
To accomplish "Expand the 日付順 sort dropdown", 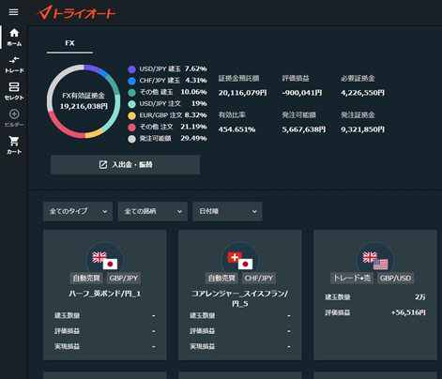I will pyautogui.click(x=227, y=211).
